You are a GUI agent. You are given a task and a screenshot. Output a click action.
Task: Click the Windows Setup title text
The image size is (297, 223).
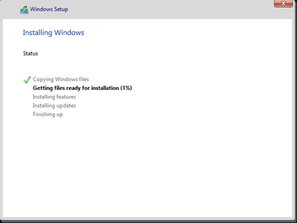[x=49, y=9]
